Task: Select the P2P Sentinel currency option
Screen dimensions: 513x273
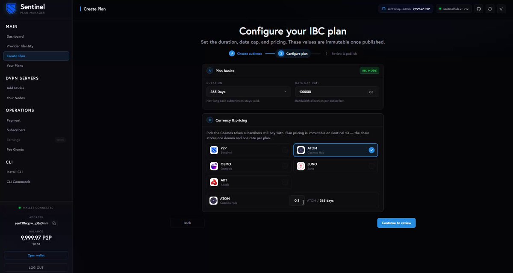Action: coord(249,150)
